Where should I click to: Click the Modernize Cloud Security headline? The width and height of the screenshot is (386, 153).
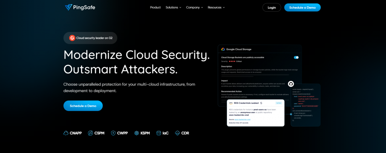(136, 55)
